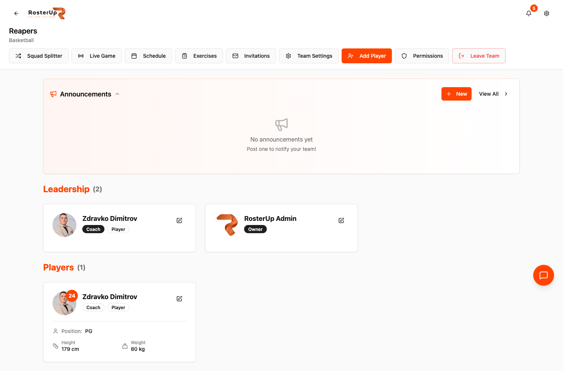Viewport: 563px width, 371px height.
Task: Click "Post one to notify your team!"
Action: point(281,149)
